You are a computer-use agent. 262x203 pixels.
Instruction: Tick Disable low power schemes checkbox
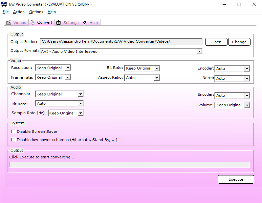[x=13, y=140]
